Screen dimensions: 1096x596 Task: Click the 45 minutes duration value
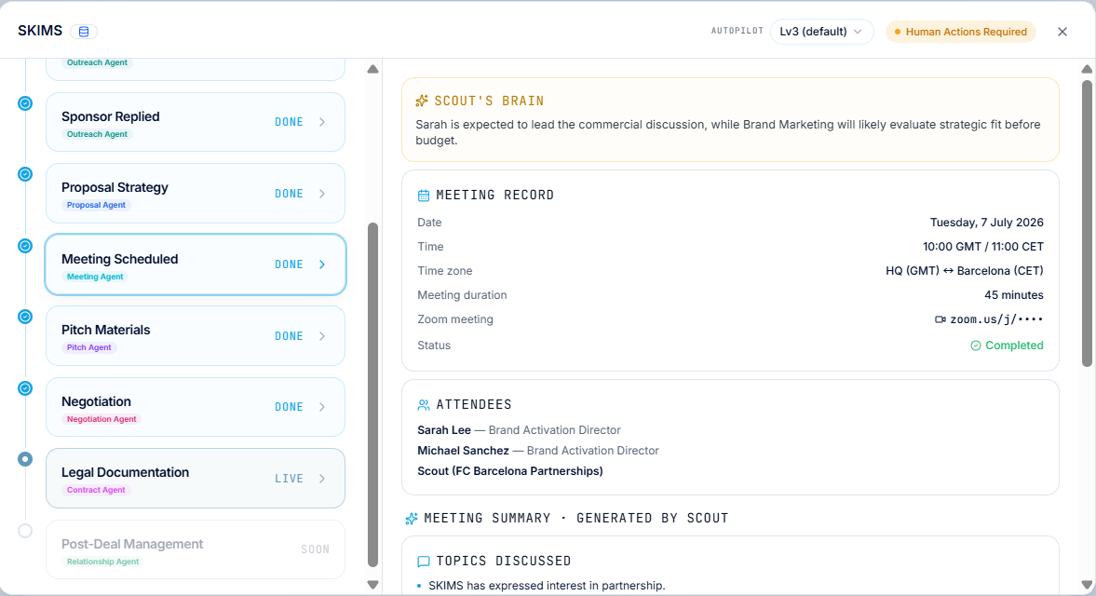[1013, 295]
